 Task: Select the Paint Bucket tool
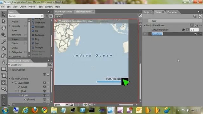(x=3, y=48)
